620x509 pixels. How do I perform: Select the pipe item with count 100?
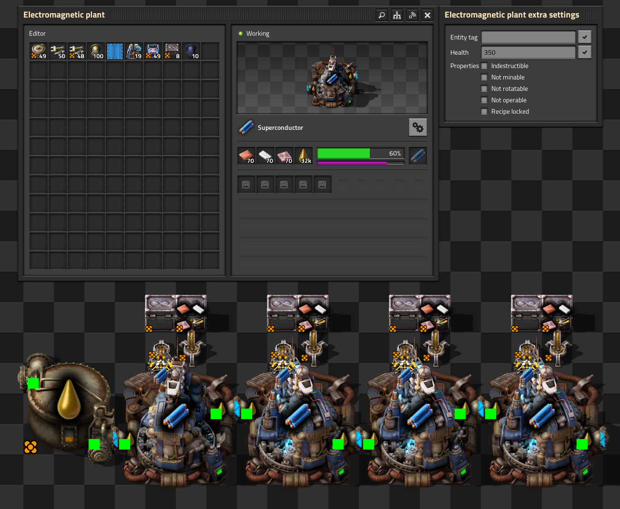(x=96, y=51)
